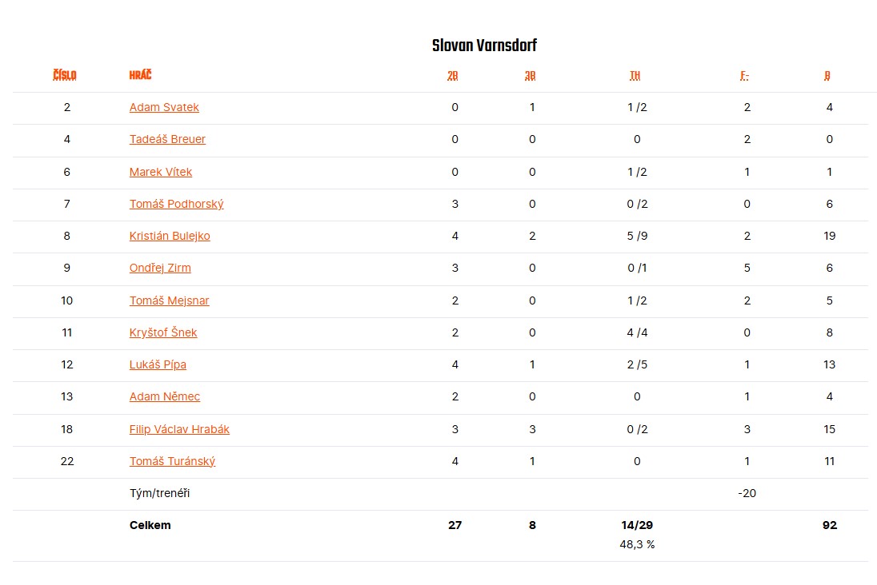Open Tomáš Turánský player link
The width and height of the screenshot is (877, 585).
click(x=172, y=461)
